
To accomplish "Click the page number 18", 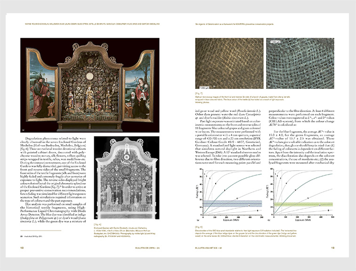I will (22, 247).
